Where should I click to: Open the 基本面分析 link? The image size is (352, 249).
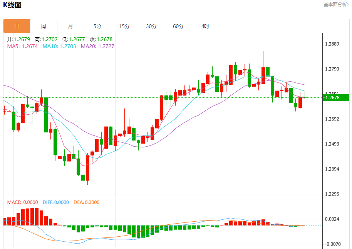click(x=336, y=5)
